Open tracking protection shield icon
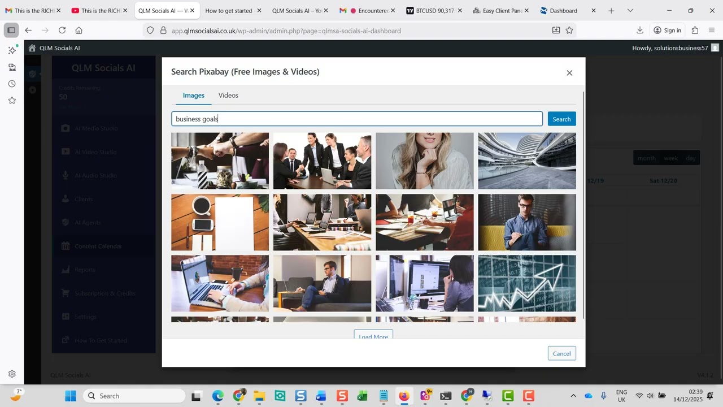The image size is (723, 407). (x=150, y=31)
